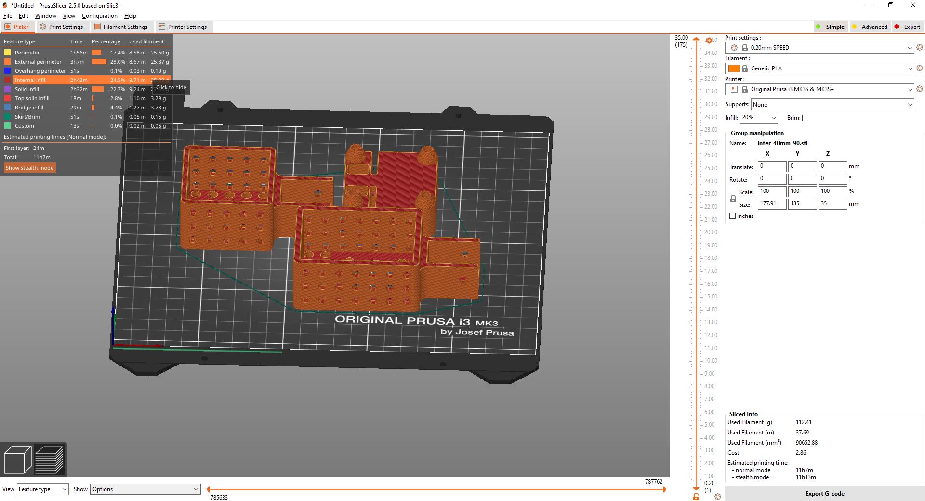The height and width of the screenshot is (501, 925).
Task: Switch to sliced layers preview icon
Action: point(49,459)
